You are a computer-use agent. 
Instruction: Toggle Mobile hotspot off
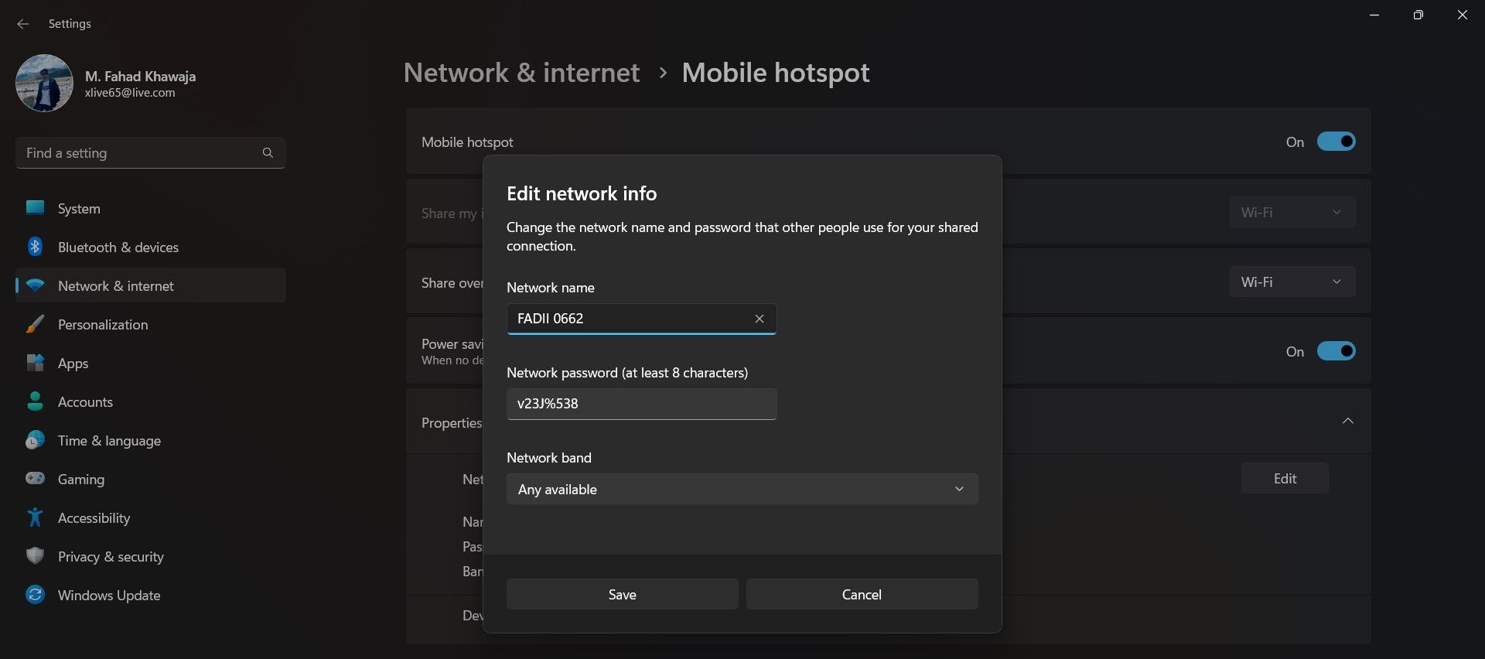click(1336, 142)
